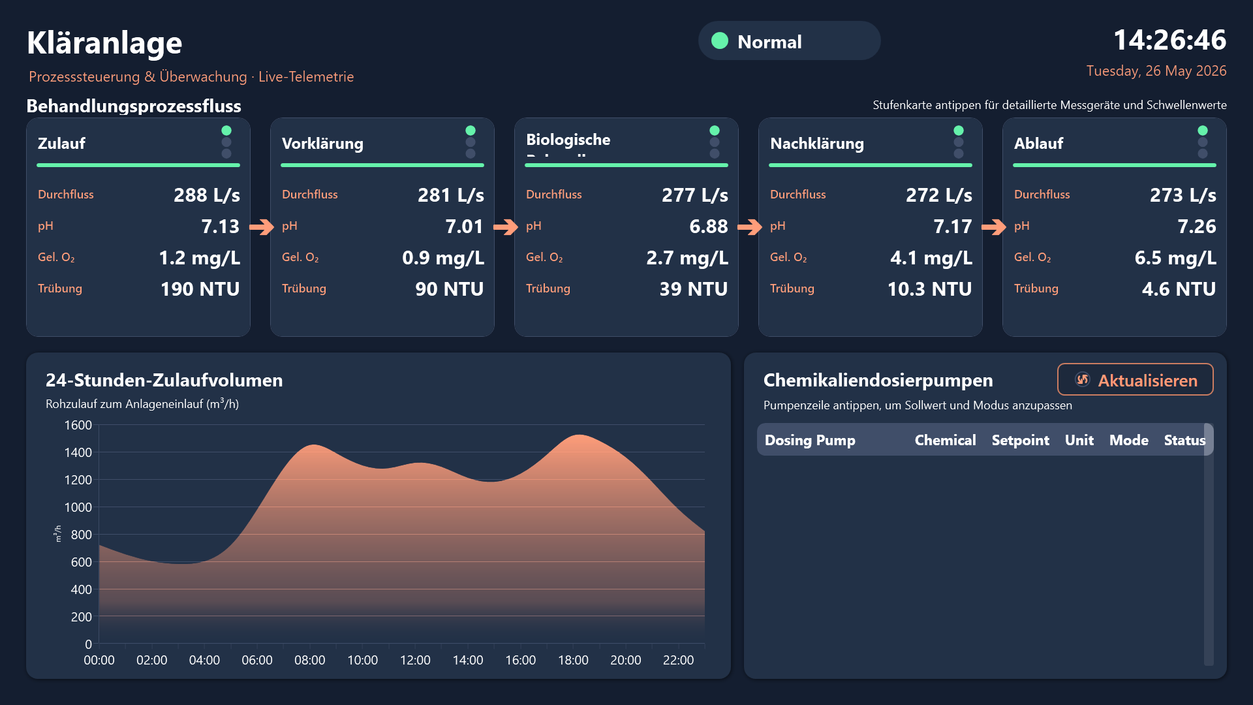Open the Vorklärung stage card details
Viewport: 1253px width, 705px height.
click(x=382, y=227)
